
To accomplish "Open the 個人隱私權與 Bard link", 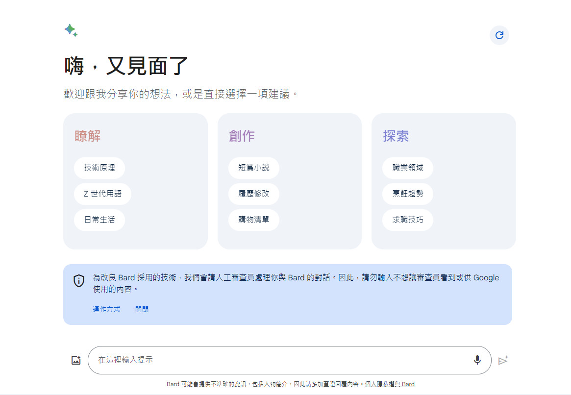I will tap(390, 384).
